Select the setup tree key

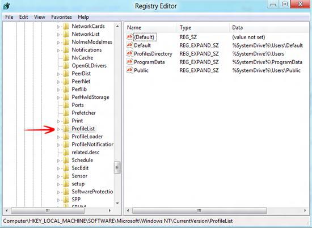78,184
